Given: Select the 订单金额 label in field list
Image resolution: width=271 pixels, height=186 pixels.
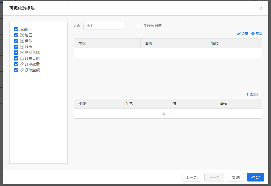Looking at the screenshot, I should point(32,70).
